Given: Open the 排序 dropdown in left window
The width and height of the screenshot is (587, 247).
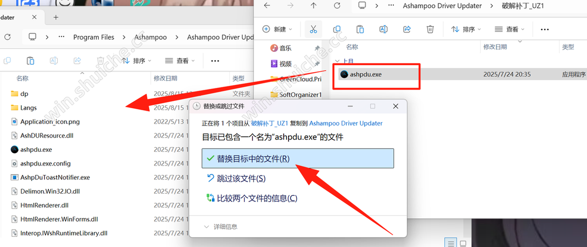Looking at the screenshot, I should pos(137,60).
